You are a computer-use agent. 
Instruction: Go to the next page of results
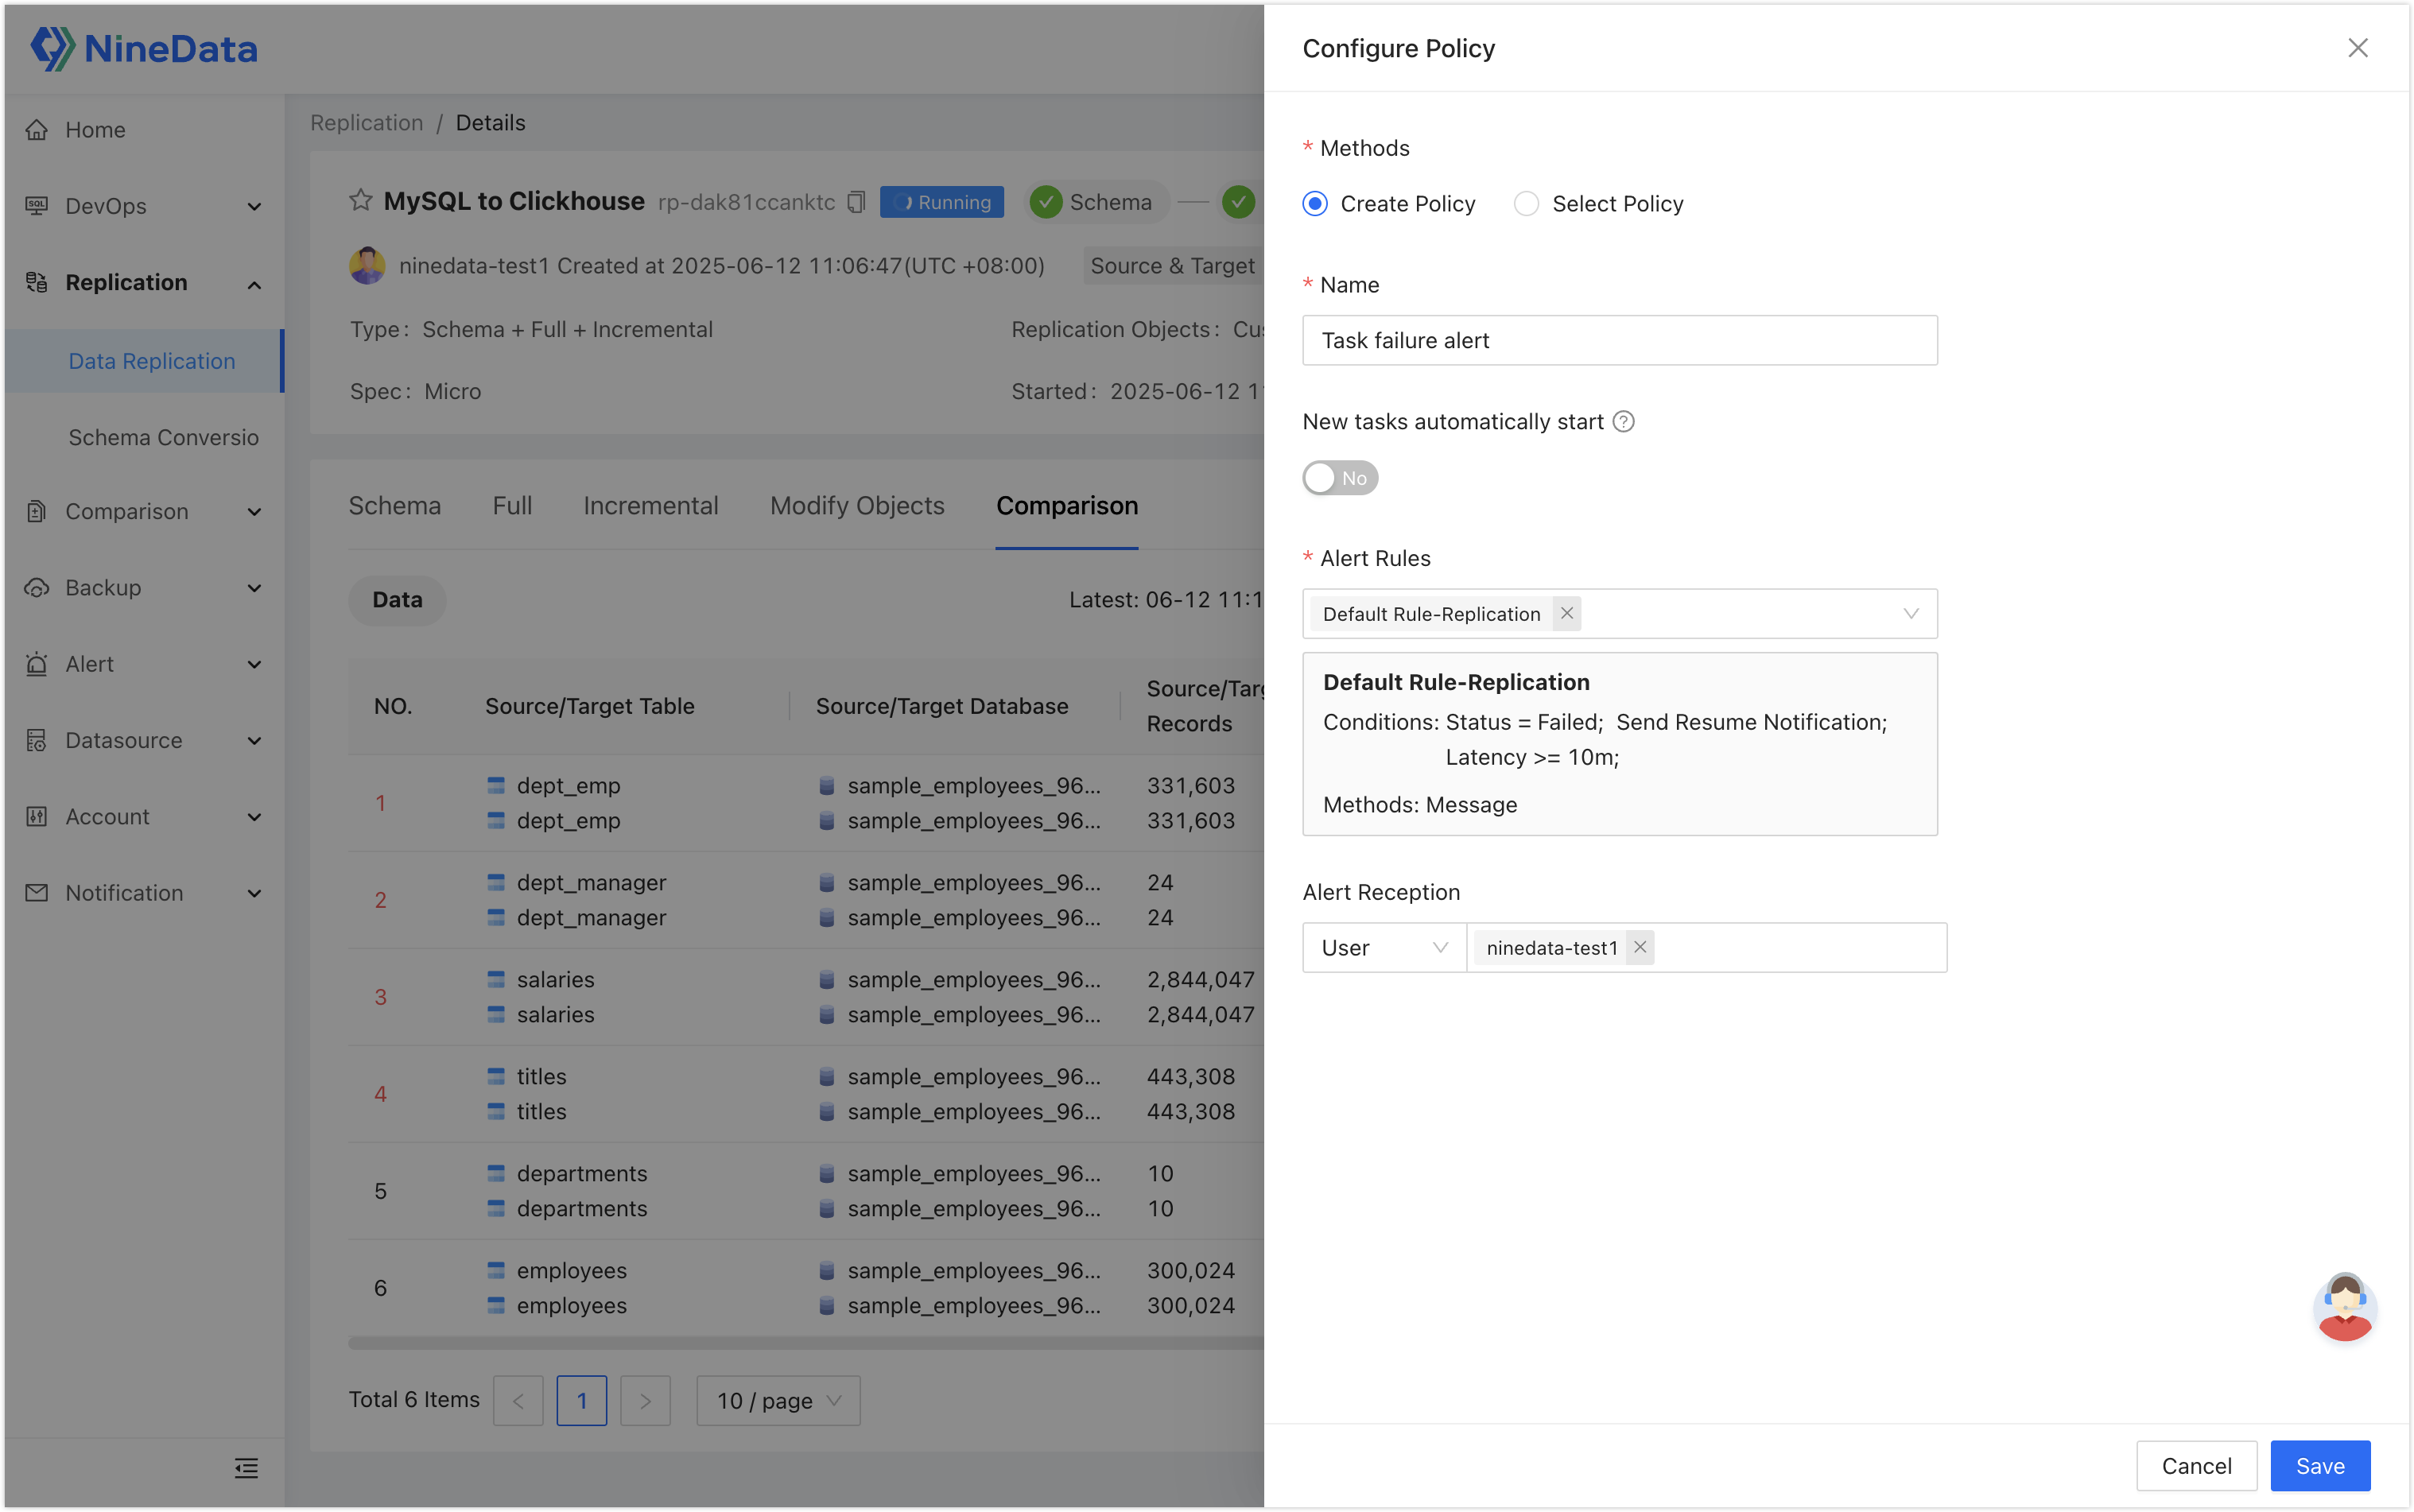645,1401
